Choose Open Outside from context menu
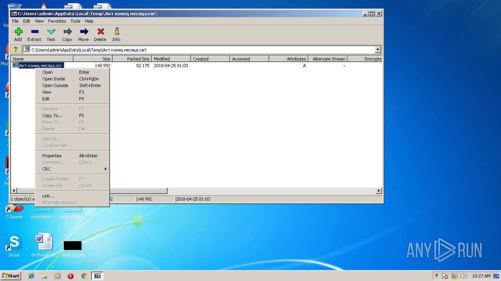The image size is (501, 281). 72,85
